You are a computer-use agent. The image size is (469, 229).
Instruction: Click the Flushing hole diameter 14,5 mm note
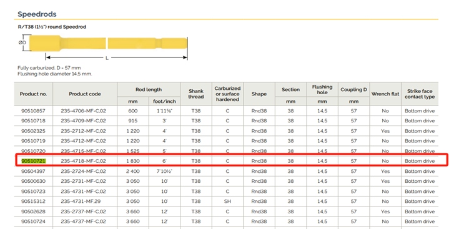click(55, 74)
